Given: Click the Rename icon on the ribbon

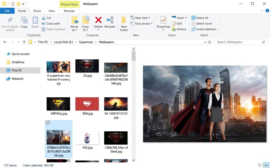Looking at the screenshot, I should click(x=110, y=23).
